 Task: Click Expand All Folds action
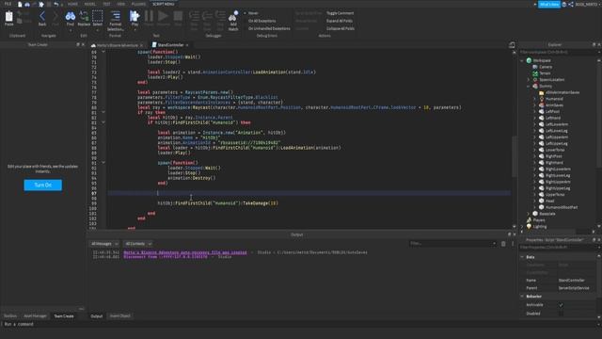click(340, 21)
